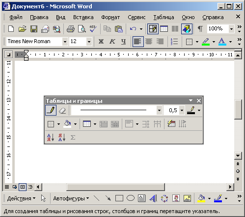The image size is (245, 217).
Task: Insert a text box from drawing toolbar
Action: 141,198
